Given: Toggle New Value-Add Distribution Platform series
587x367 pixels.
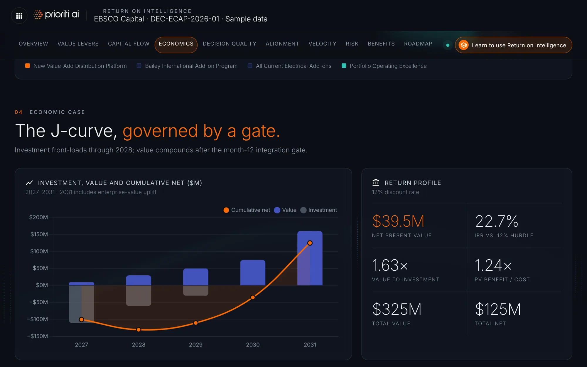Looking at the screenshot, I should 28,66.
